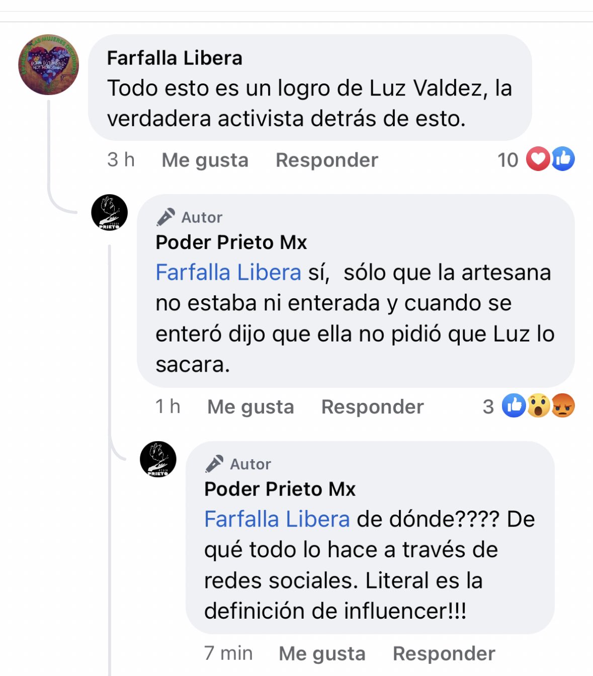Screen dimensions: 593x676
Task: Like Farfalla Libera's comment via Me gusta
Action: click(x=205, y=160)
